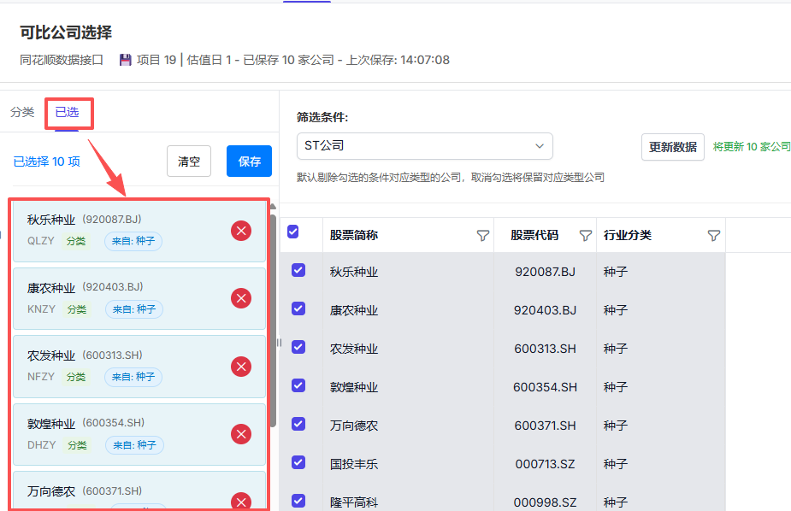The image size is (791, 511).
Task: Remove 农发种业 with its red X
Action: click(241, 367)
